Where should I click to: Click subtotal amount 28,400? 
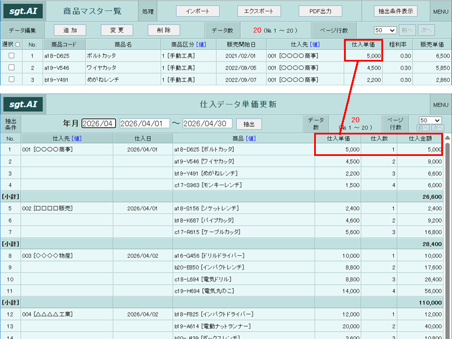(432, 244)
